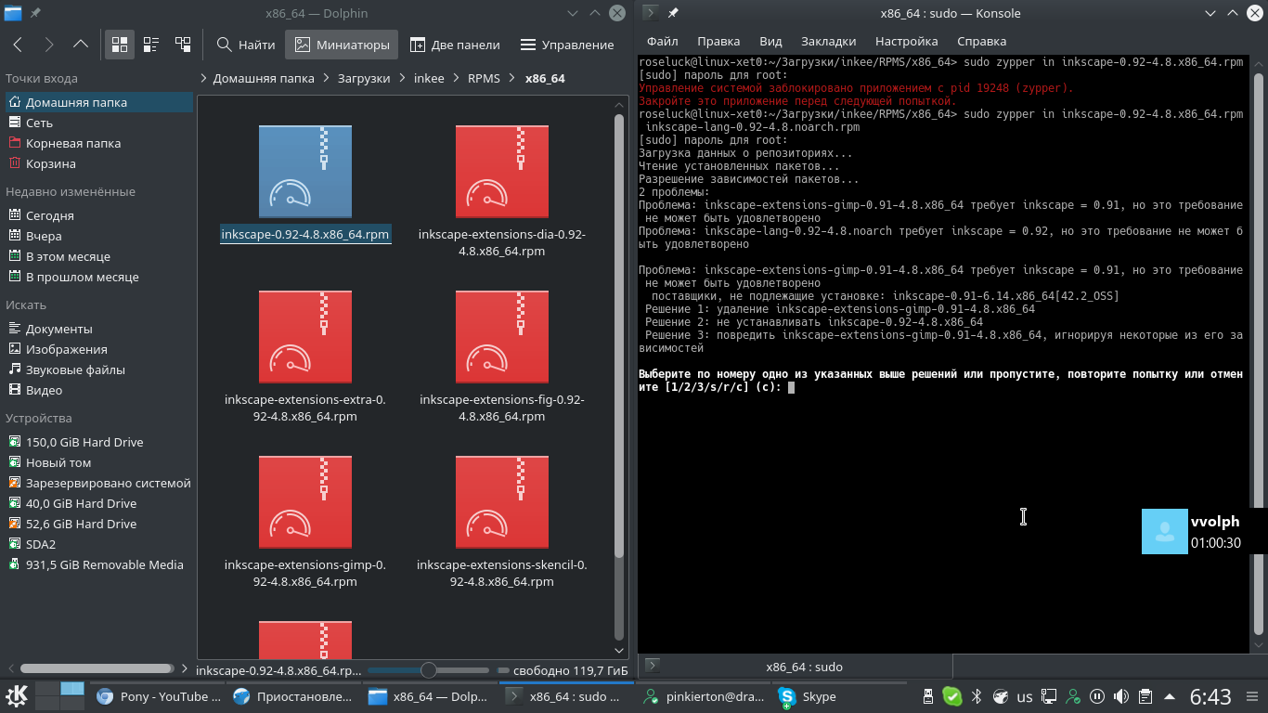
Task: Open the Управление menu
Action: pos(567,45)
